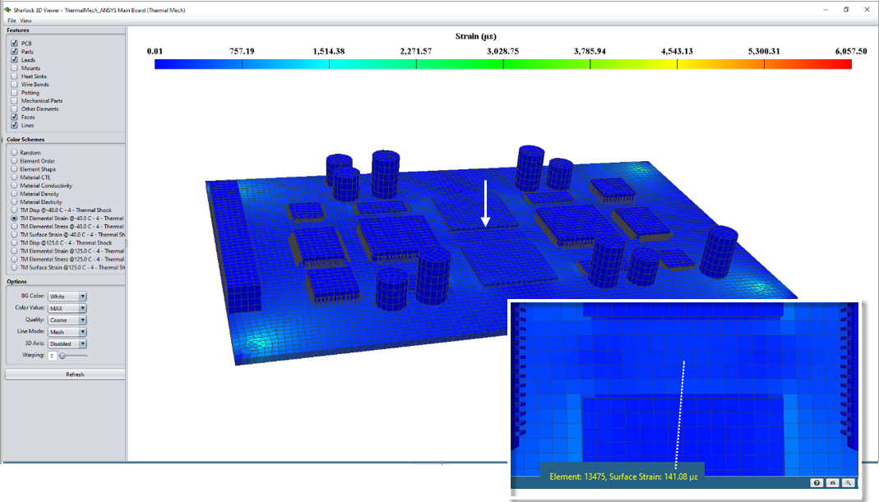Click the 757.19 strain legend value
879x502 pixels.
pyautogui.click(x=242, y=51)
